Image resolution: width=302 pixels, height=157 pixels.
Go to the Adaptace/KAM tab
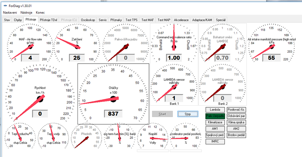pos(202,20)
